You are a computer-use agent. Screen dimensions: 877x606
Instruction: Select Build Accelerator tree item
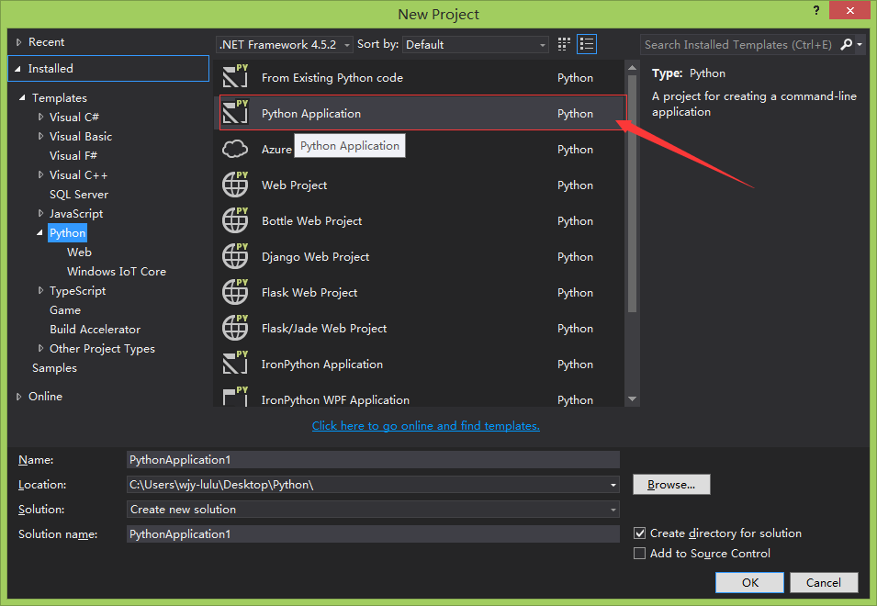pos(96,330)
